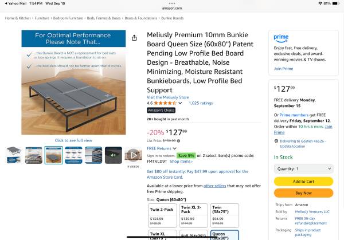Select the first product image thumbnail
This screenshot has width=344, height=240.
(14, 155)
